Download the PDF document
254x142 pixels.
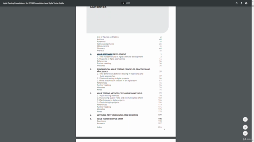point(241,3)
